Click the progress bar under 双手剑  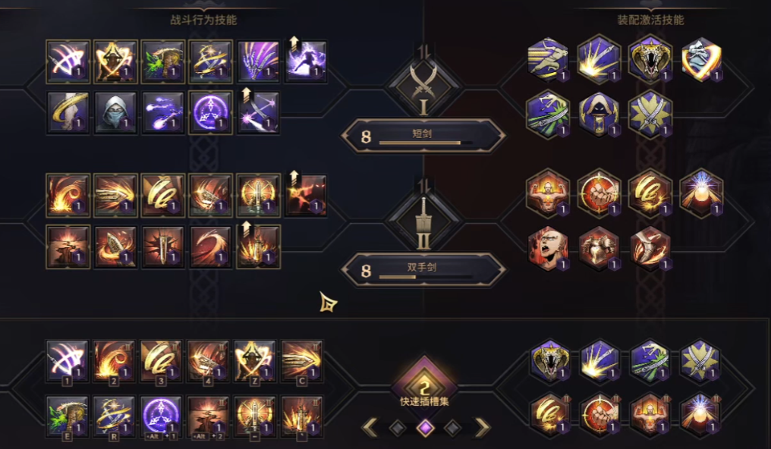click(426, 277)
